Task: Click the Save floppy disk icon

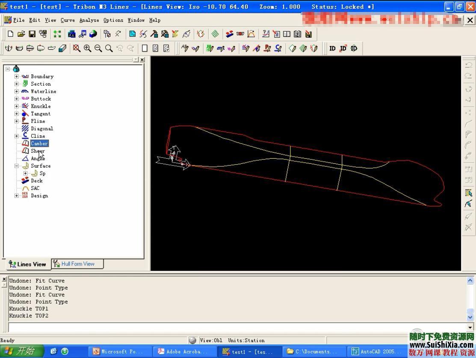Action: tap(32, 34)
